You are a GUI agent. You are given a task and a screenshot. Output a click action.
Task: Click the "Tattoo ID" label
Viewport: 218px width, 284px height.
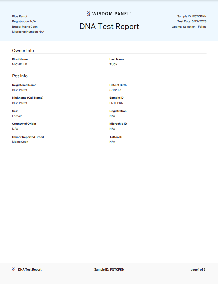pyautogui.click(x=116, y=137)
